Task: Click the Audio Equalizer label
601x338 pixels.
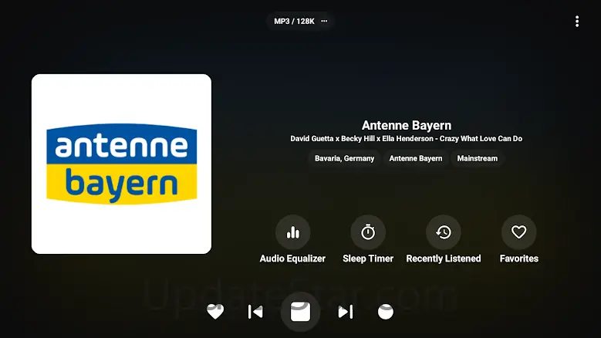Action: click(x=292, y=259)
